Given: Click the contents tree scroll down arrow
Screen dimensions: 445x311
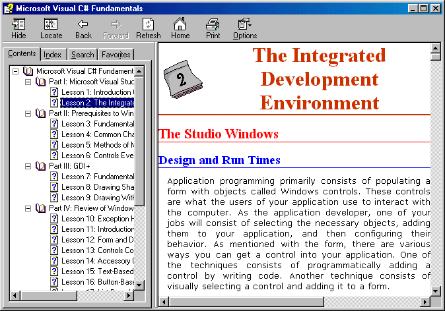Looking at the screenshot, I should pos(139,285).
